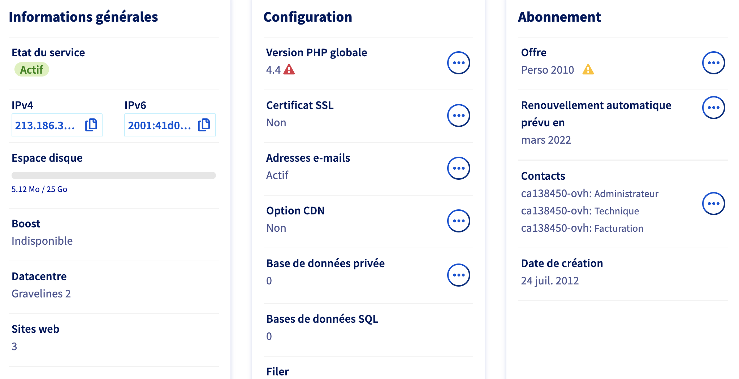Open Version PHP globale options menu

coord(458,63)
